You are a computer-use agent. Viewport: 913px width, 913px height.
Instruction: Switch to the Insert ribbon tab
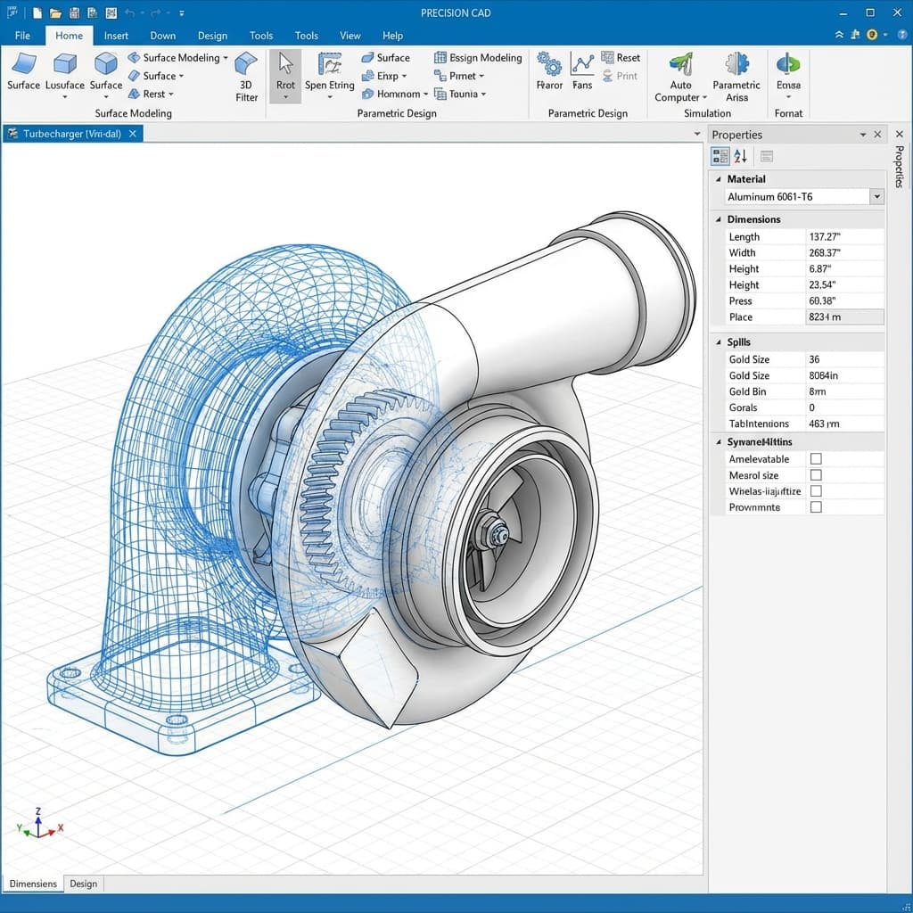(116, 36)
